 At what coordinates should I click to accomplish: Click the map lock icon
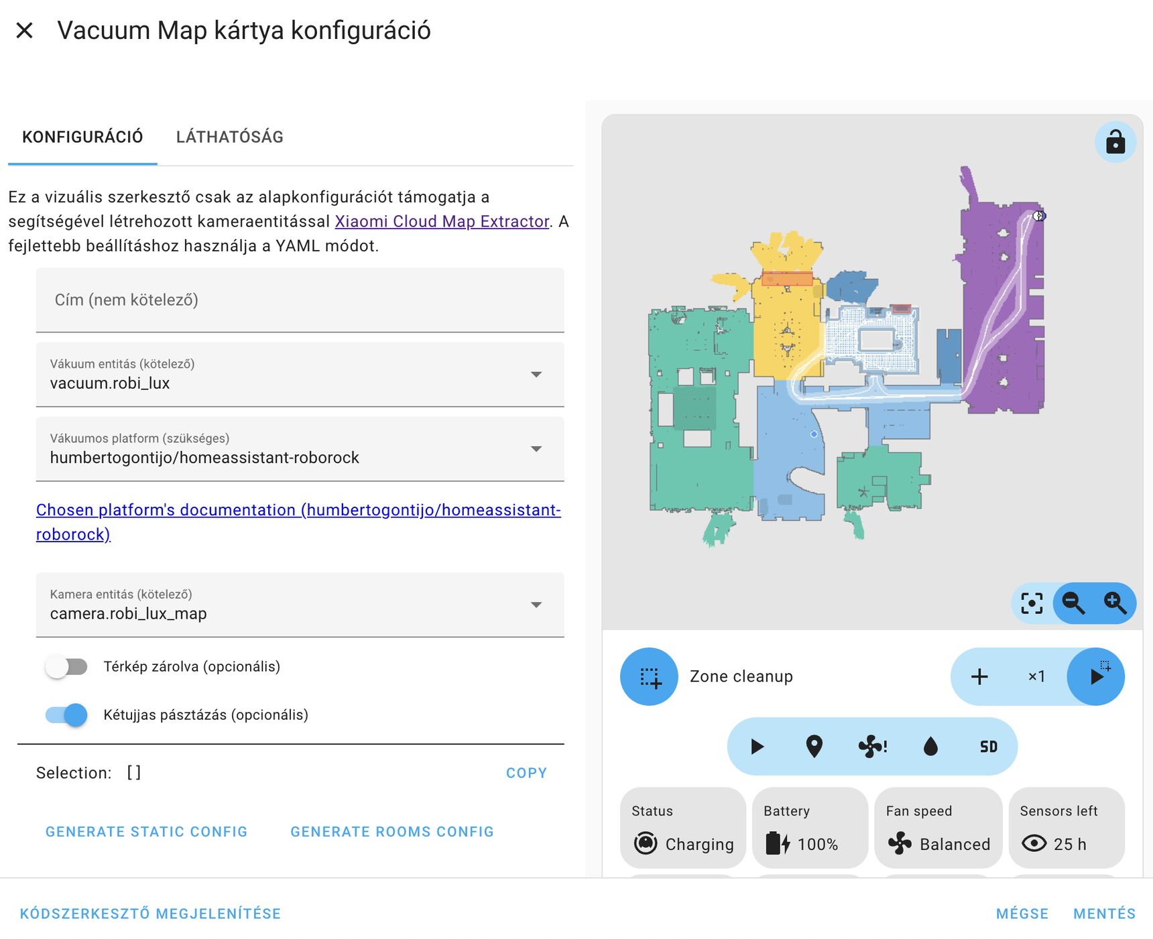(x=1115, y=142)
